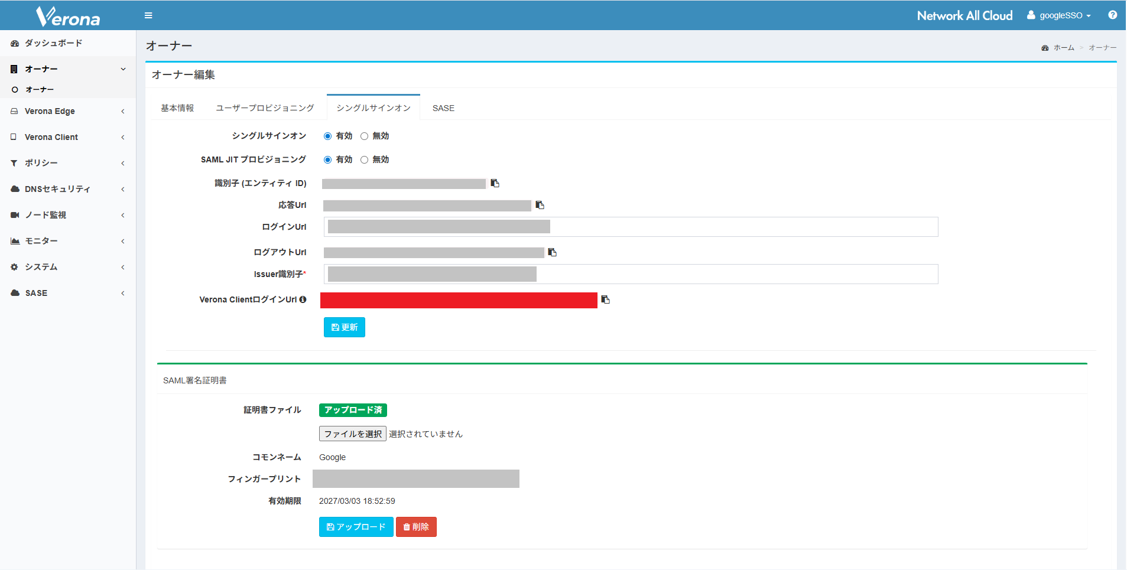
Task: Click the system gear icon in sidebar
Action: pos(14,267)
